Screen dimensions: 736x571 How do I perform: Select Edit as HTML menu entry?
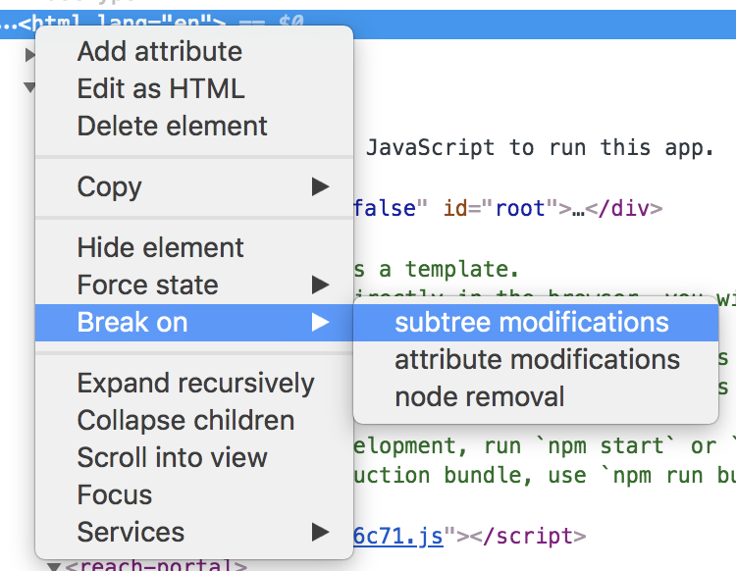(x=194, y=88)
